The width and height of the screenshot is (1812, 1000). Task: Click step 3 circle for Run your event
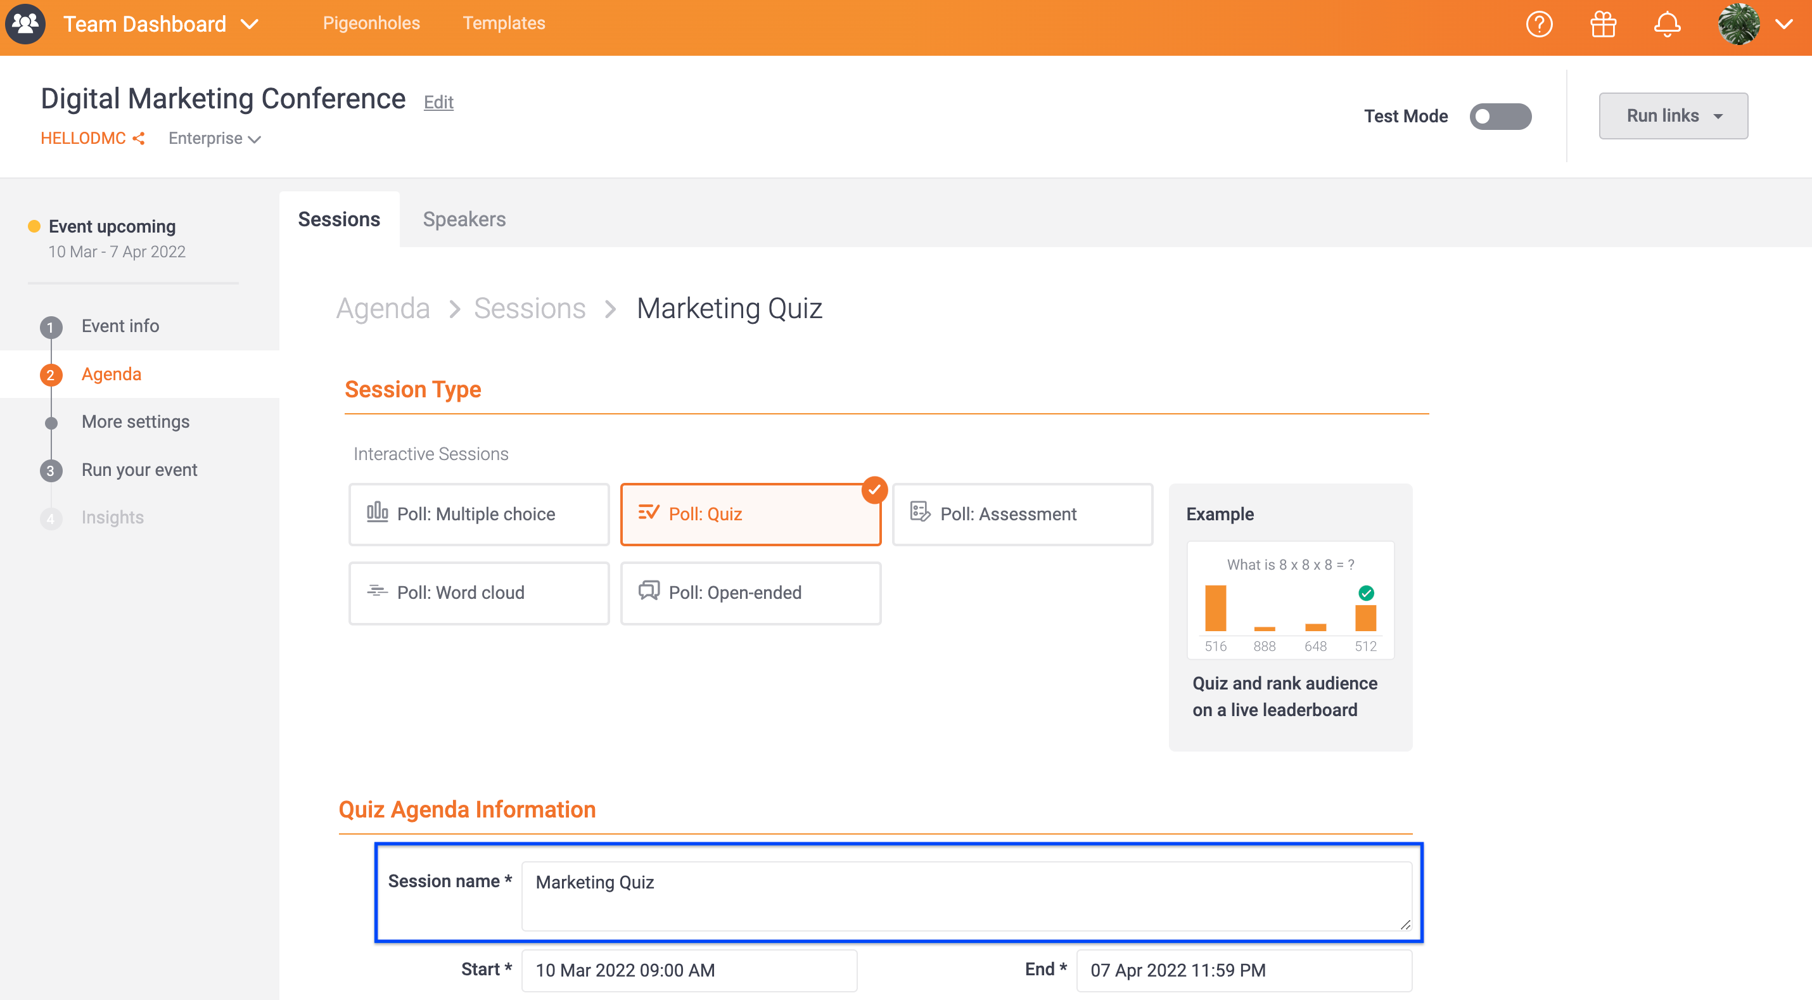pos(51,471)
